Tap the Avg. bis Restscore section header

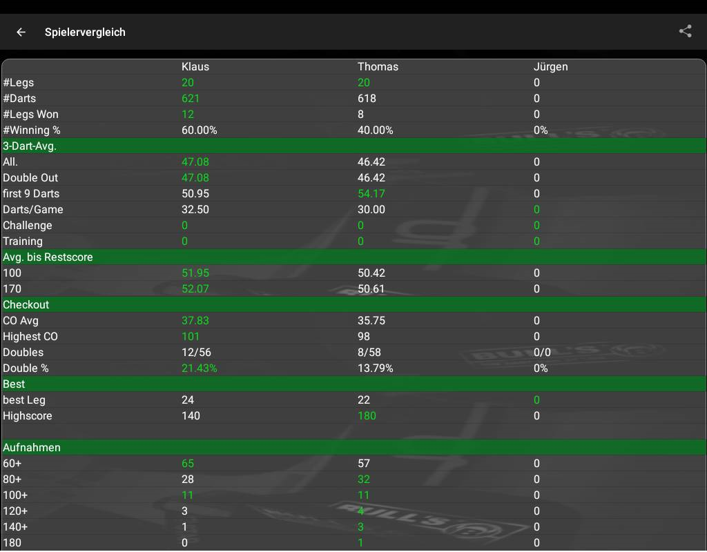point(48,257)
